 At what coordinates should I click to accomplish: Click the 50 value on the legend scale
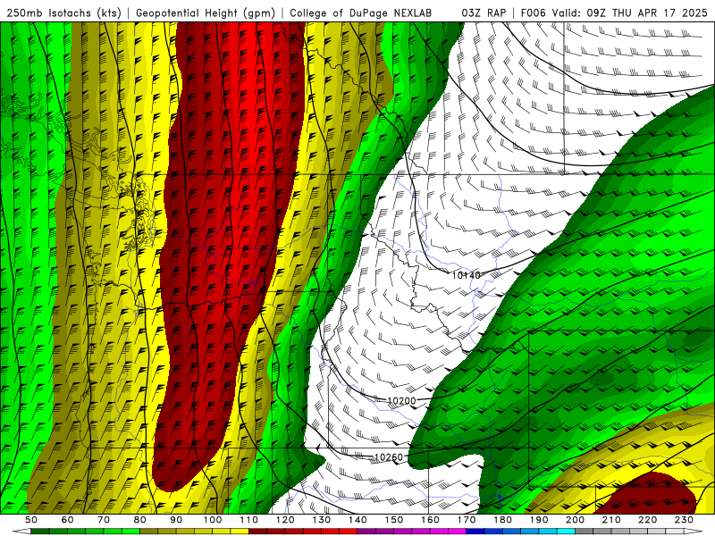pos(31,520)
